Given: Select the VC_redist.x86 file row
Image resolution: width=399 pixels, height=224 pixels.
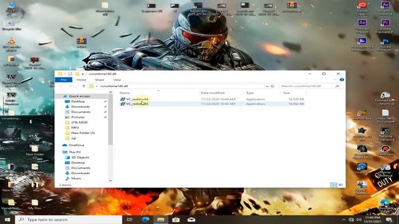Looking at the screenshot, I should click(212, 104).
